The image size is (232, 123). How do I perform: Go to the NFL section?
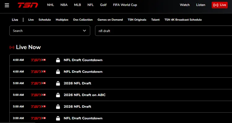tap(90, 5)
